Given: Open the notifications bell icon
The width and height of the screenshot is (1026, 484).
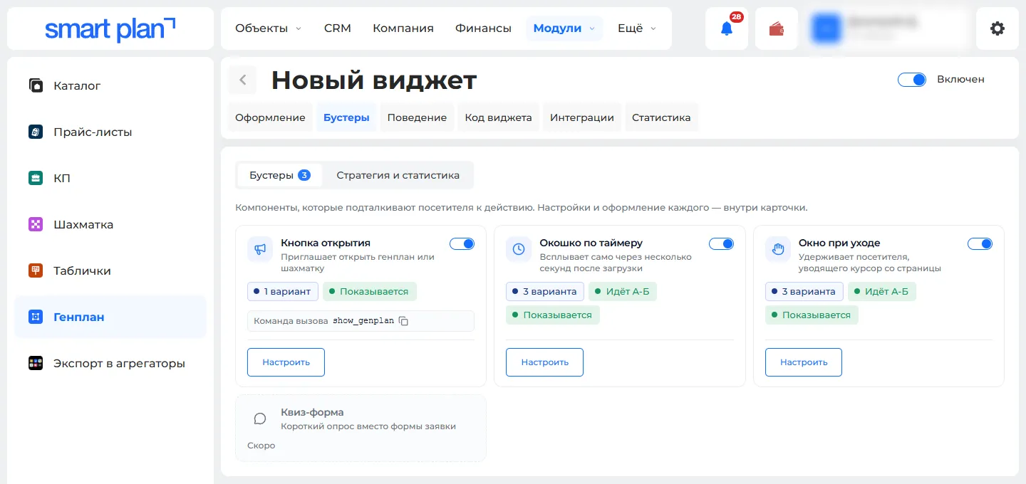Looking at the screenshot, I should [726, 28].
